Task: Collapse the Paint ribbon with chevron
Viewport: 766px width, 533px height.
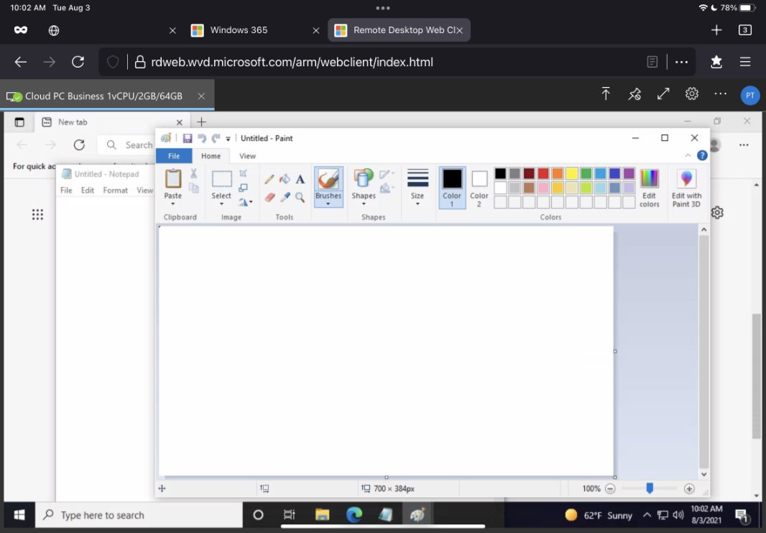Action: click(x=688, y=155)
